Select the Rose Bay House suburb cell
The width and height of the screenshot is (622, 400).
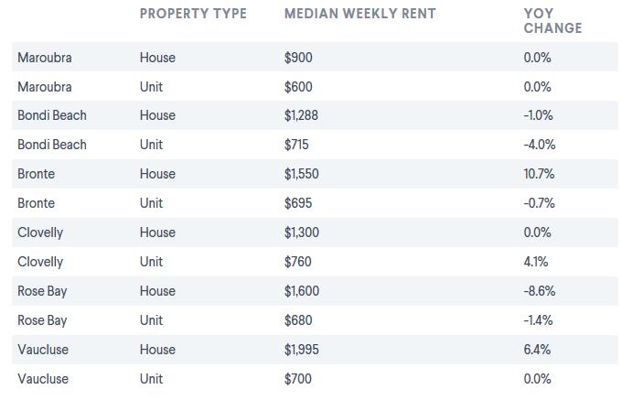tap(42, 291)
